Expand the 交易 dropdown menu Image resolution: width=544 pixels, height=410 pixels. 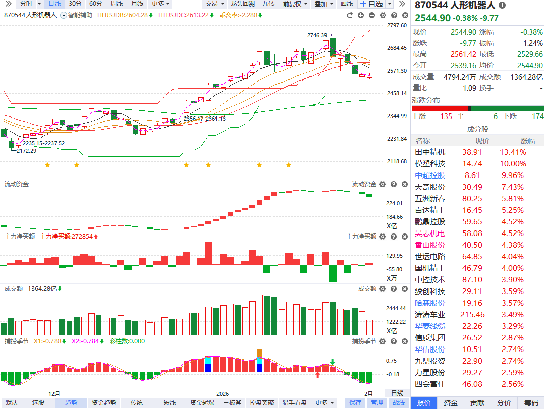point(215,4)
